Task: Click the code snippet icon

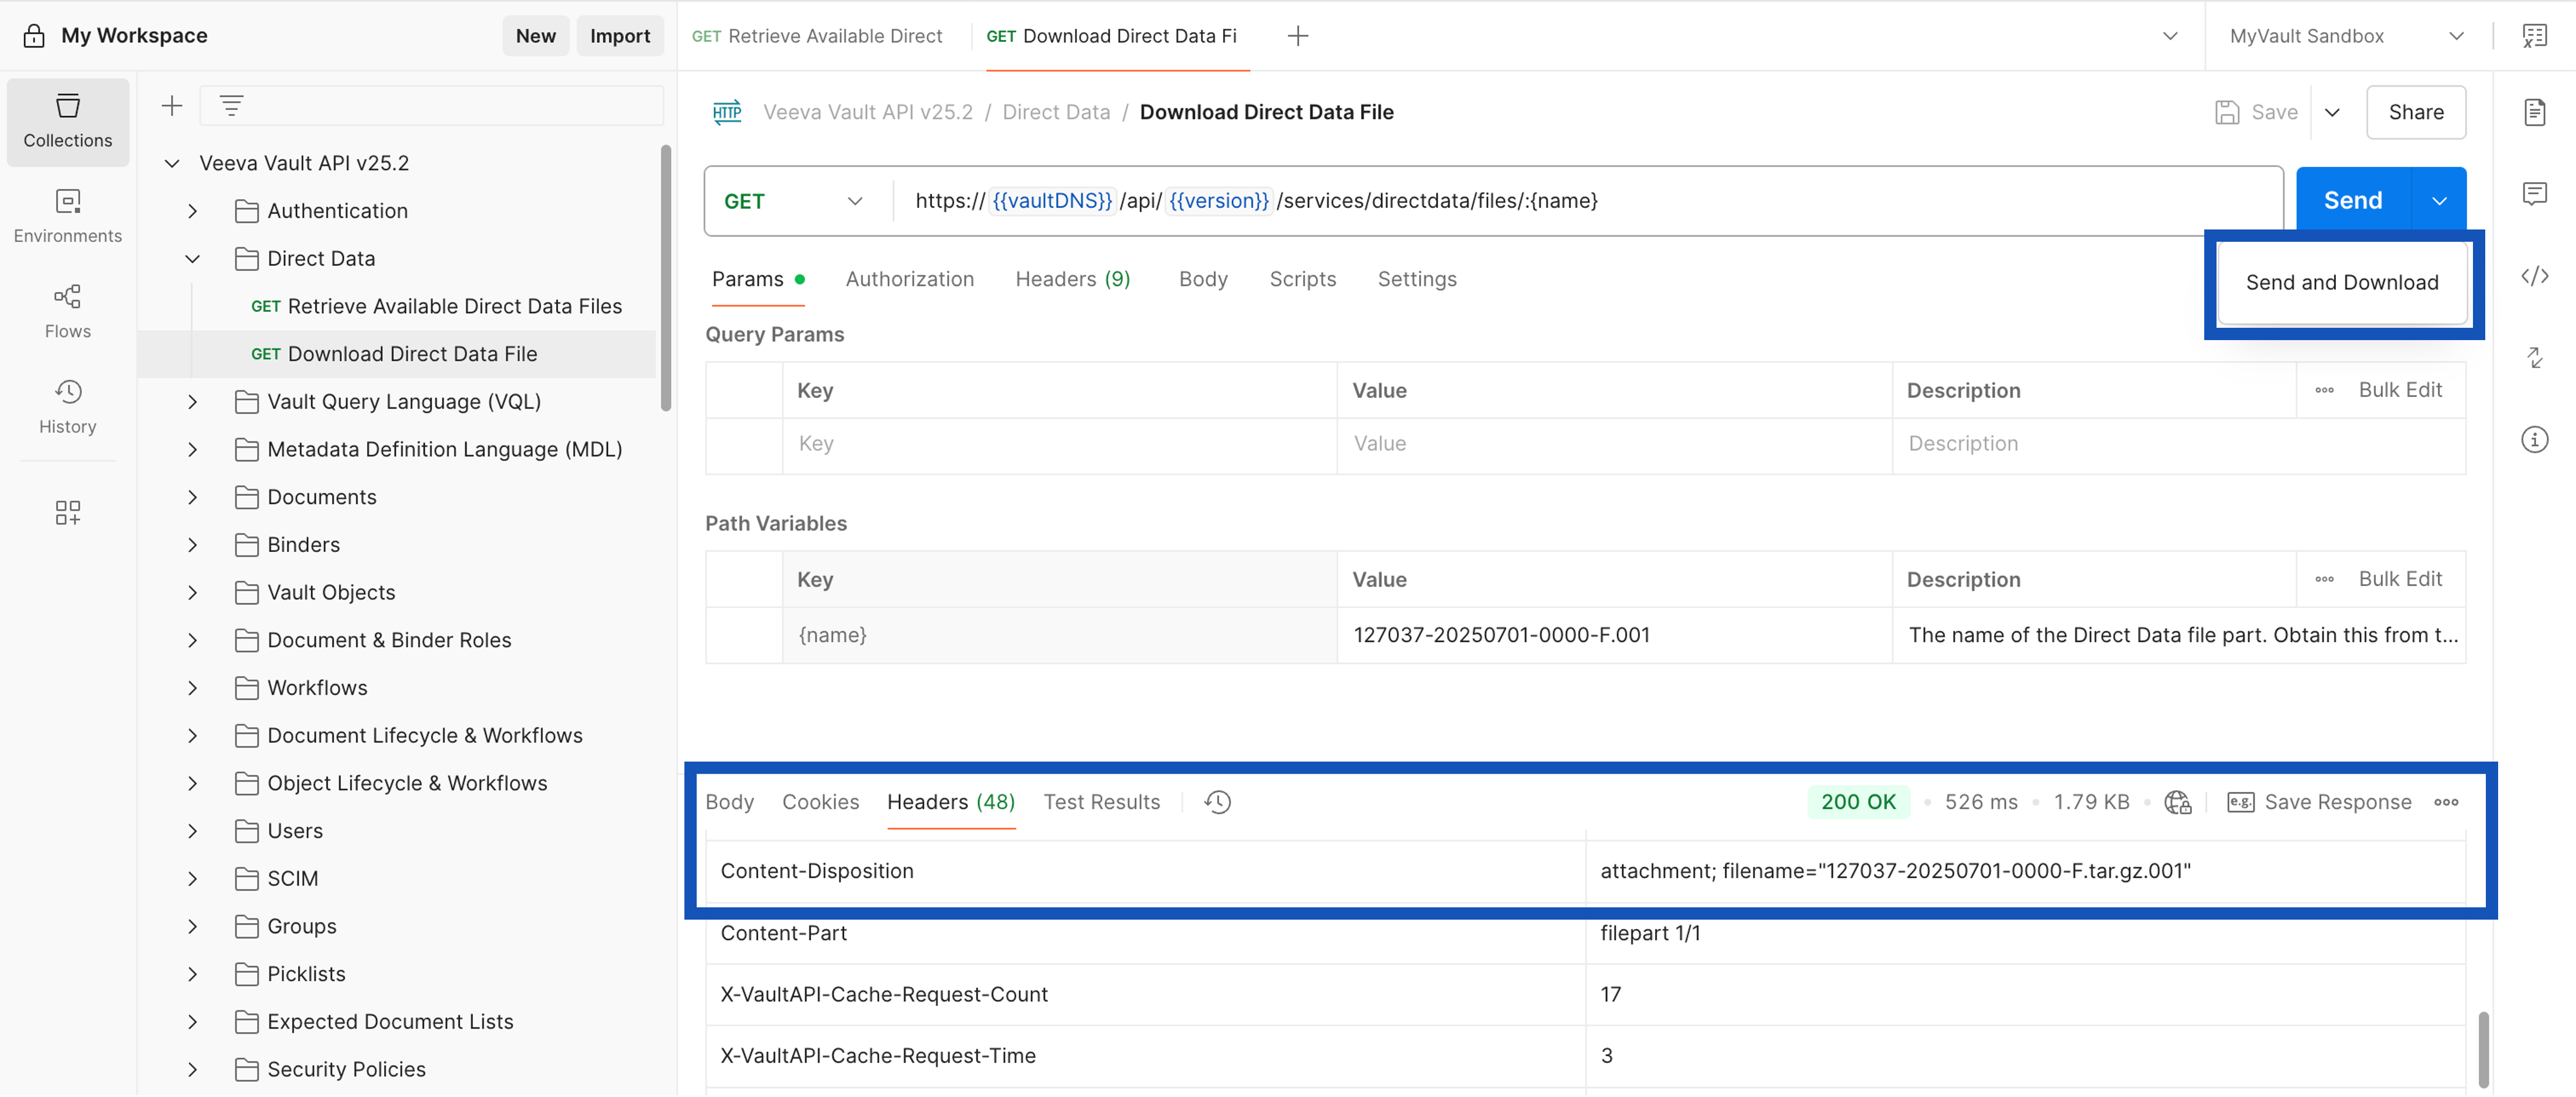Action: coord(2534,276)
